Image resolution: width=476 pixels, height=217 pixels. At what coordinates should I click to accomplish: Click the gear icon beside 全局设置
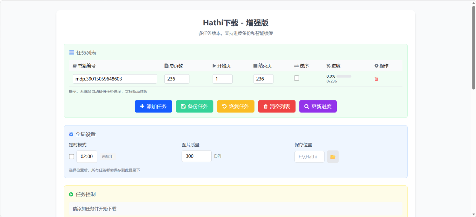71,134
